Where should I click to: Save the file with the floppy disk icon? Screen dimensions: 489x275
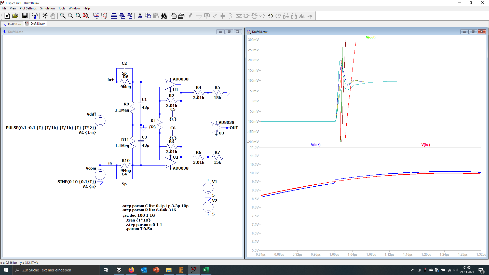coord(25,16)
